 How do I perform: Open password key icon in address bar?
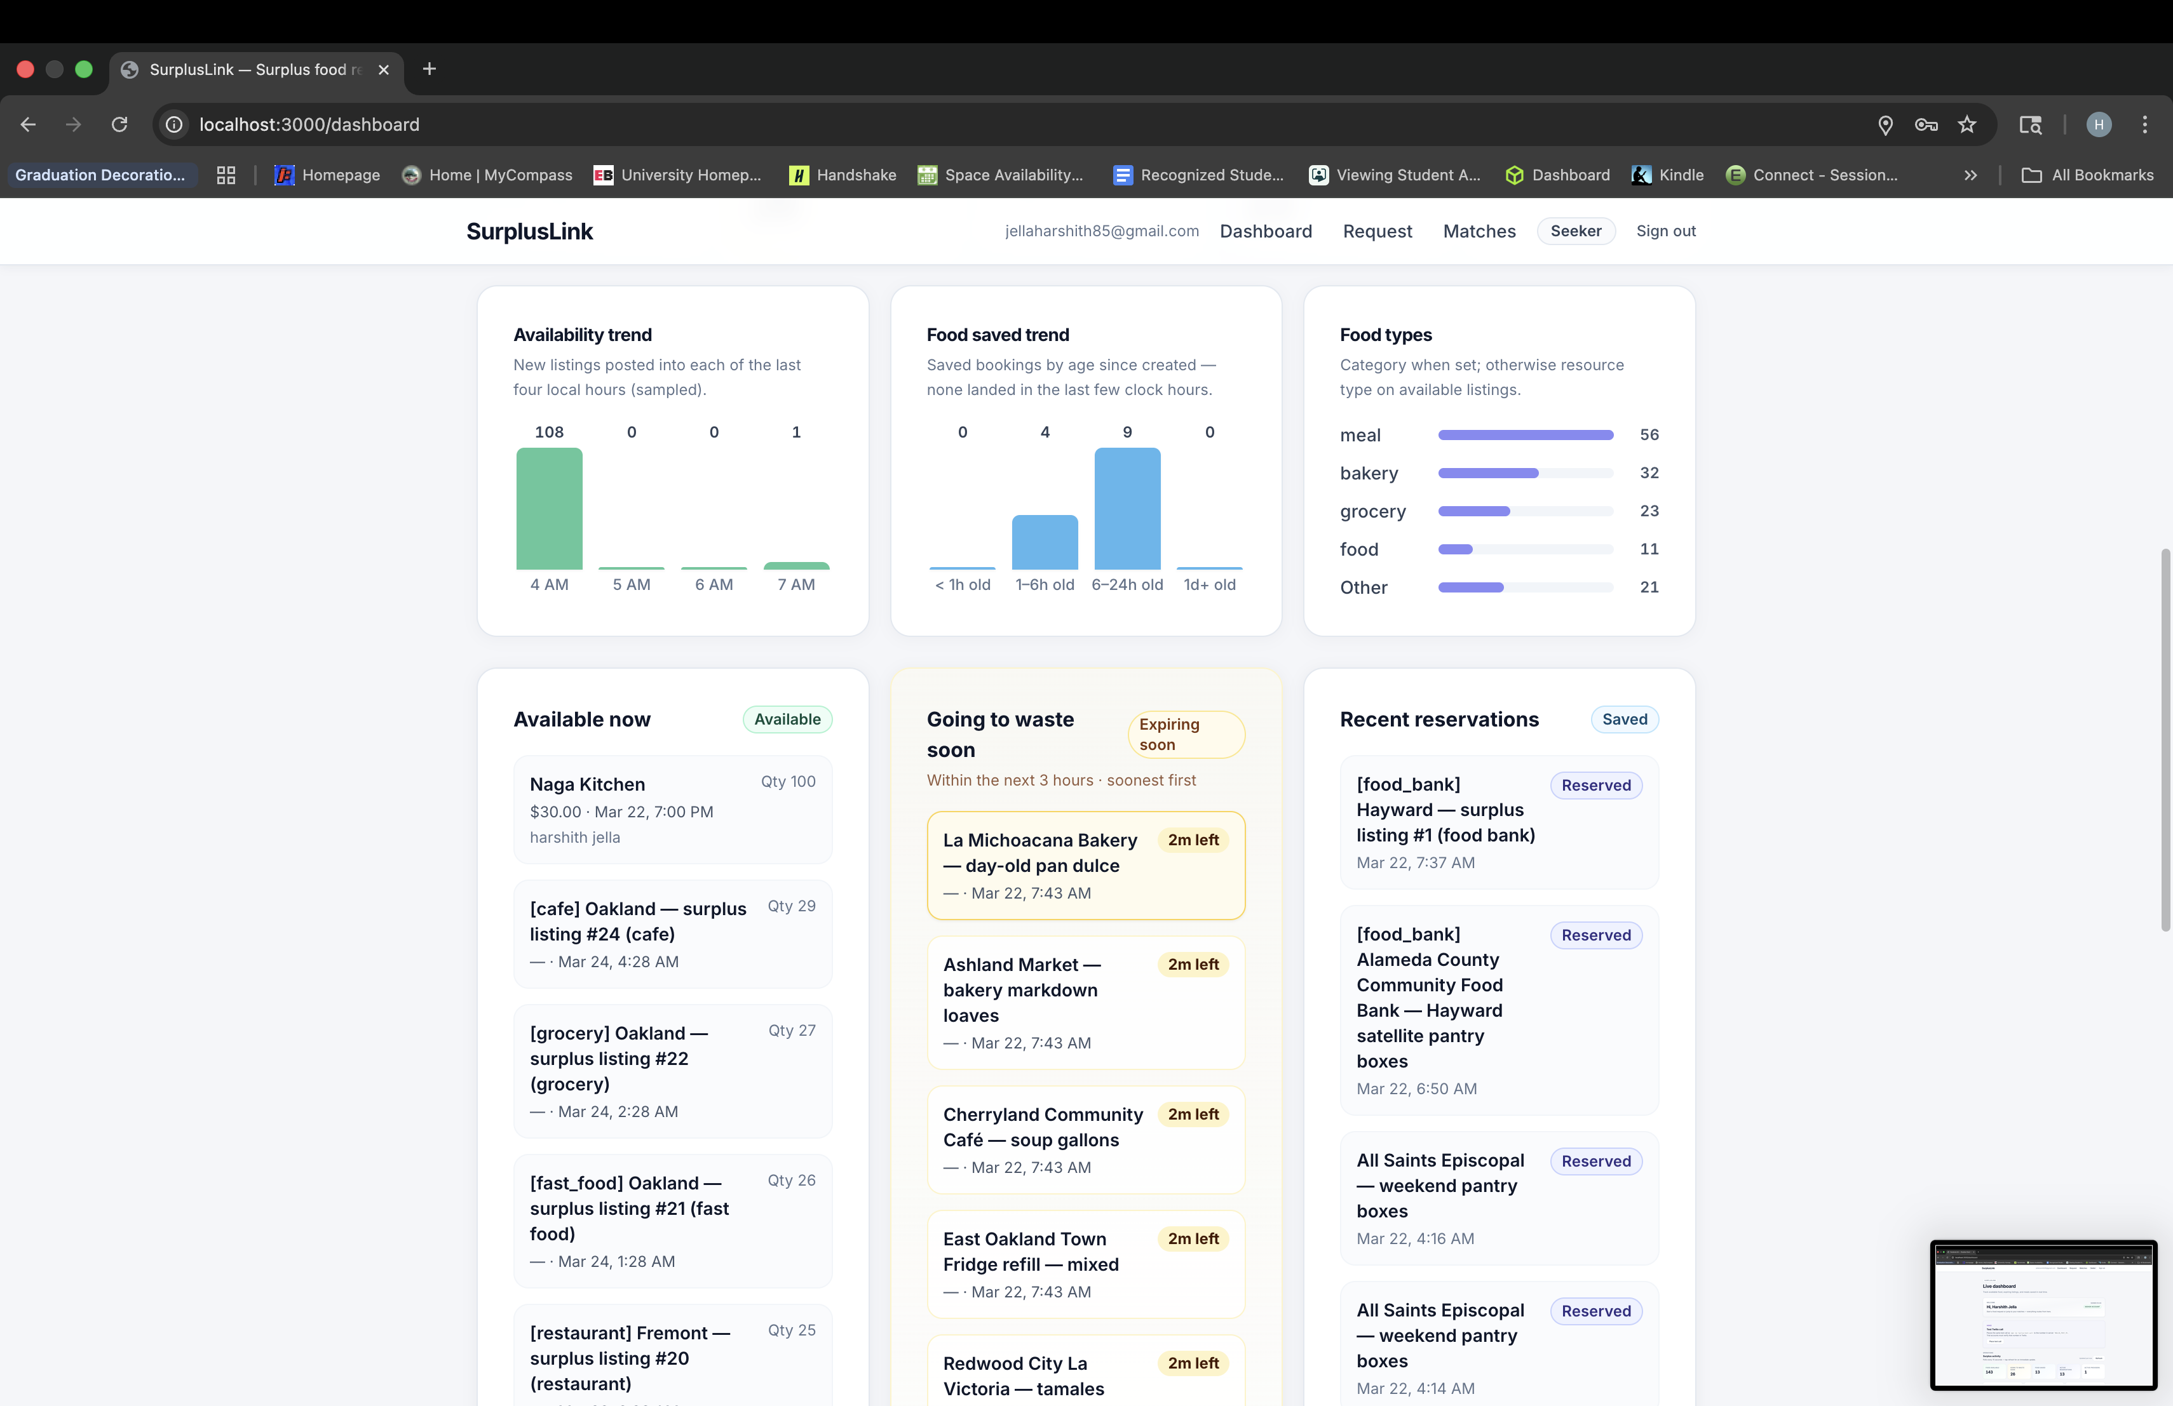[1926, 124]
